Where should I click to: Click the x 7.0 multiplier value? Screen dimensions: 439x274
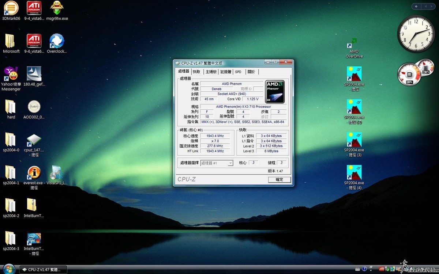[215, 141]
